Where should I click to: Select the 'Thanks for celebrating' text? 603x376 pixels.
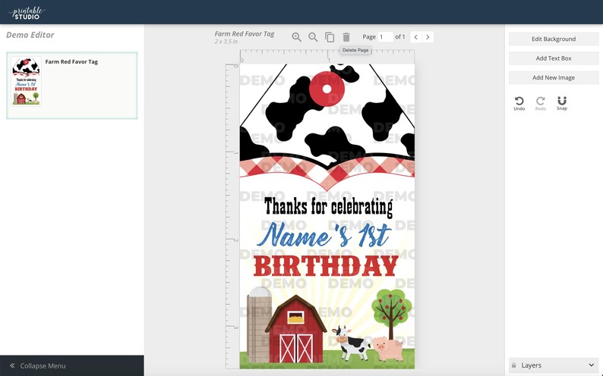pos(328,207)
